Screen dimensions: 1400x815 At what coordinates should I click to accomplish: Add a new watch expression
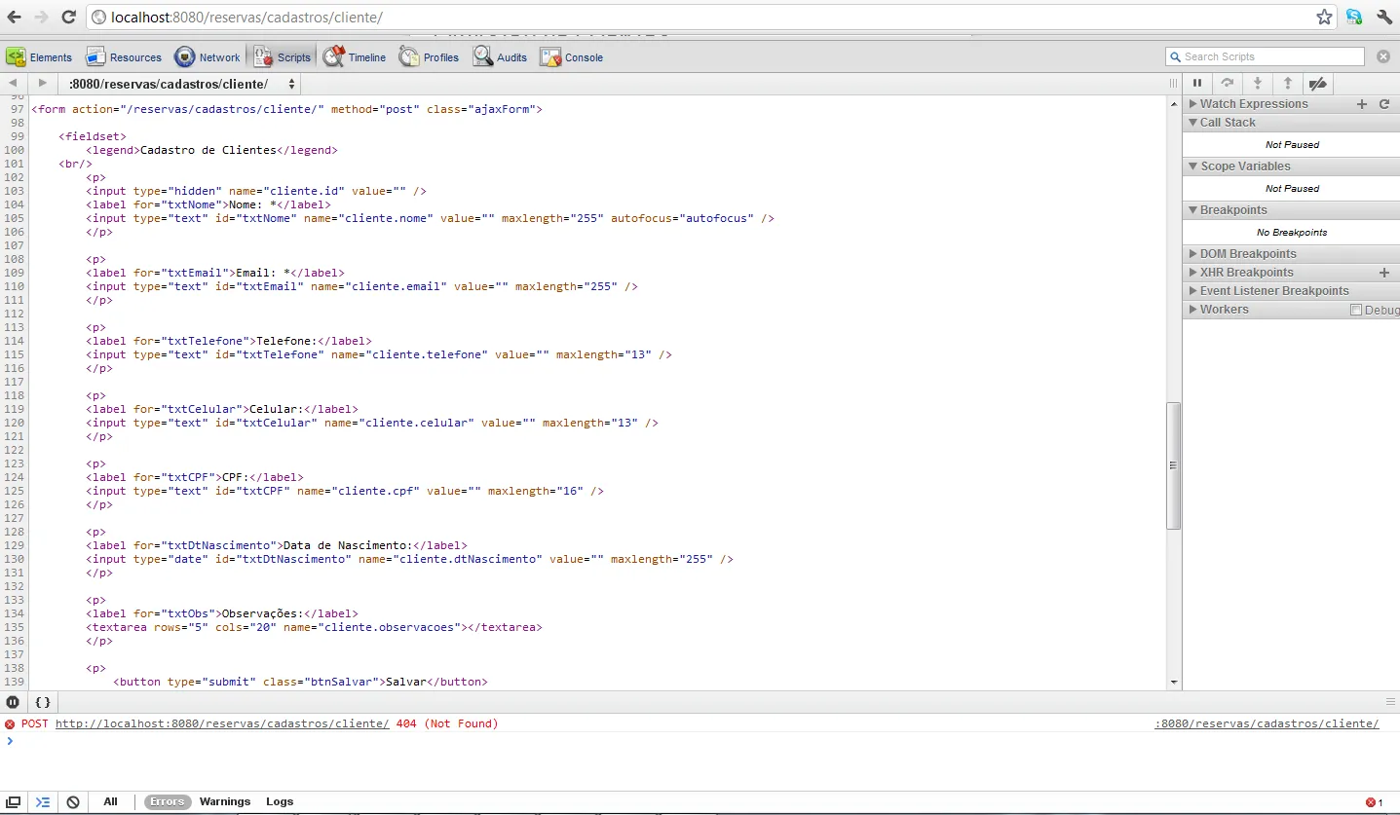[x=1362, y=104]
